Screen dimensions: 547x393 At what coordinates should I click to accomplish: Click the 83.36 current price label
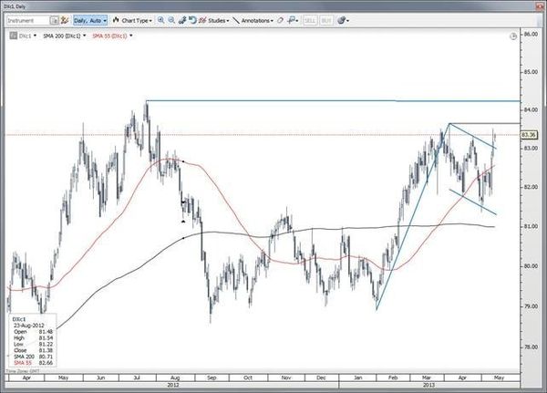coord(529,135)
